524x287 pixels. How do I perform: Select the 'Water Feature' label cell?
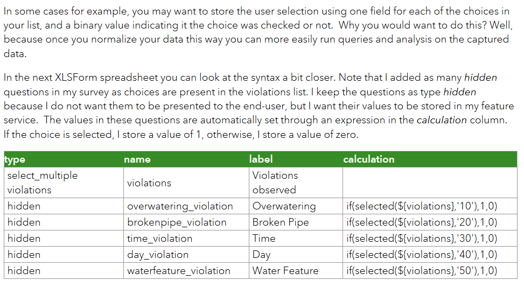pos(296,271)
